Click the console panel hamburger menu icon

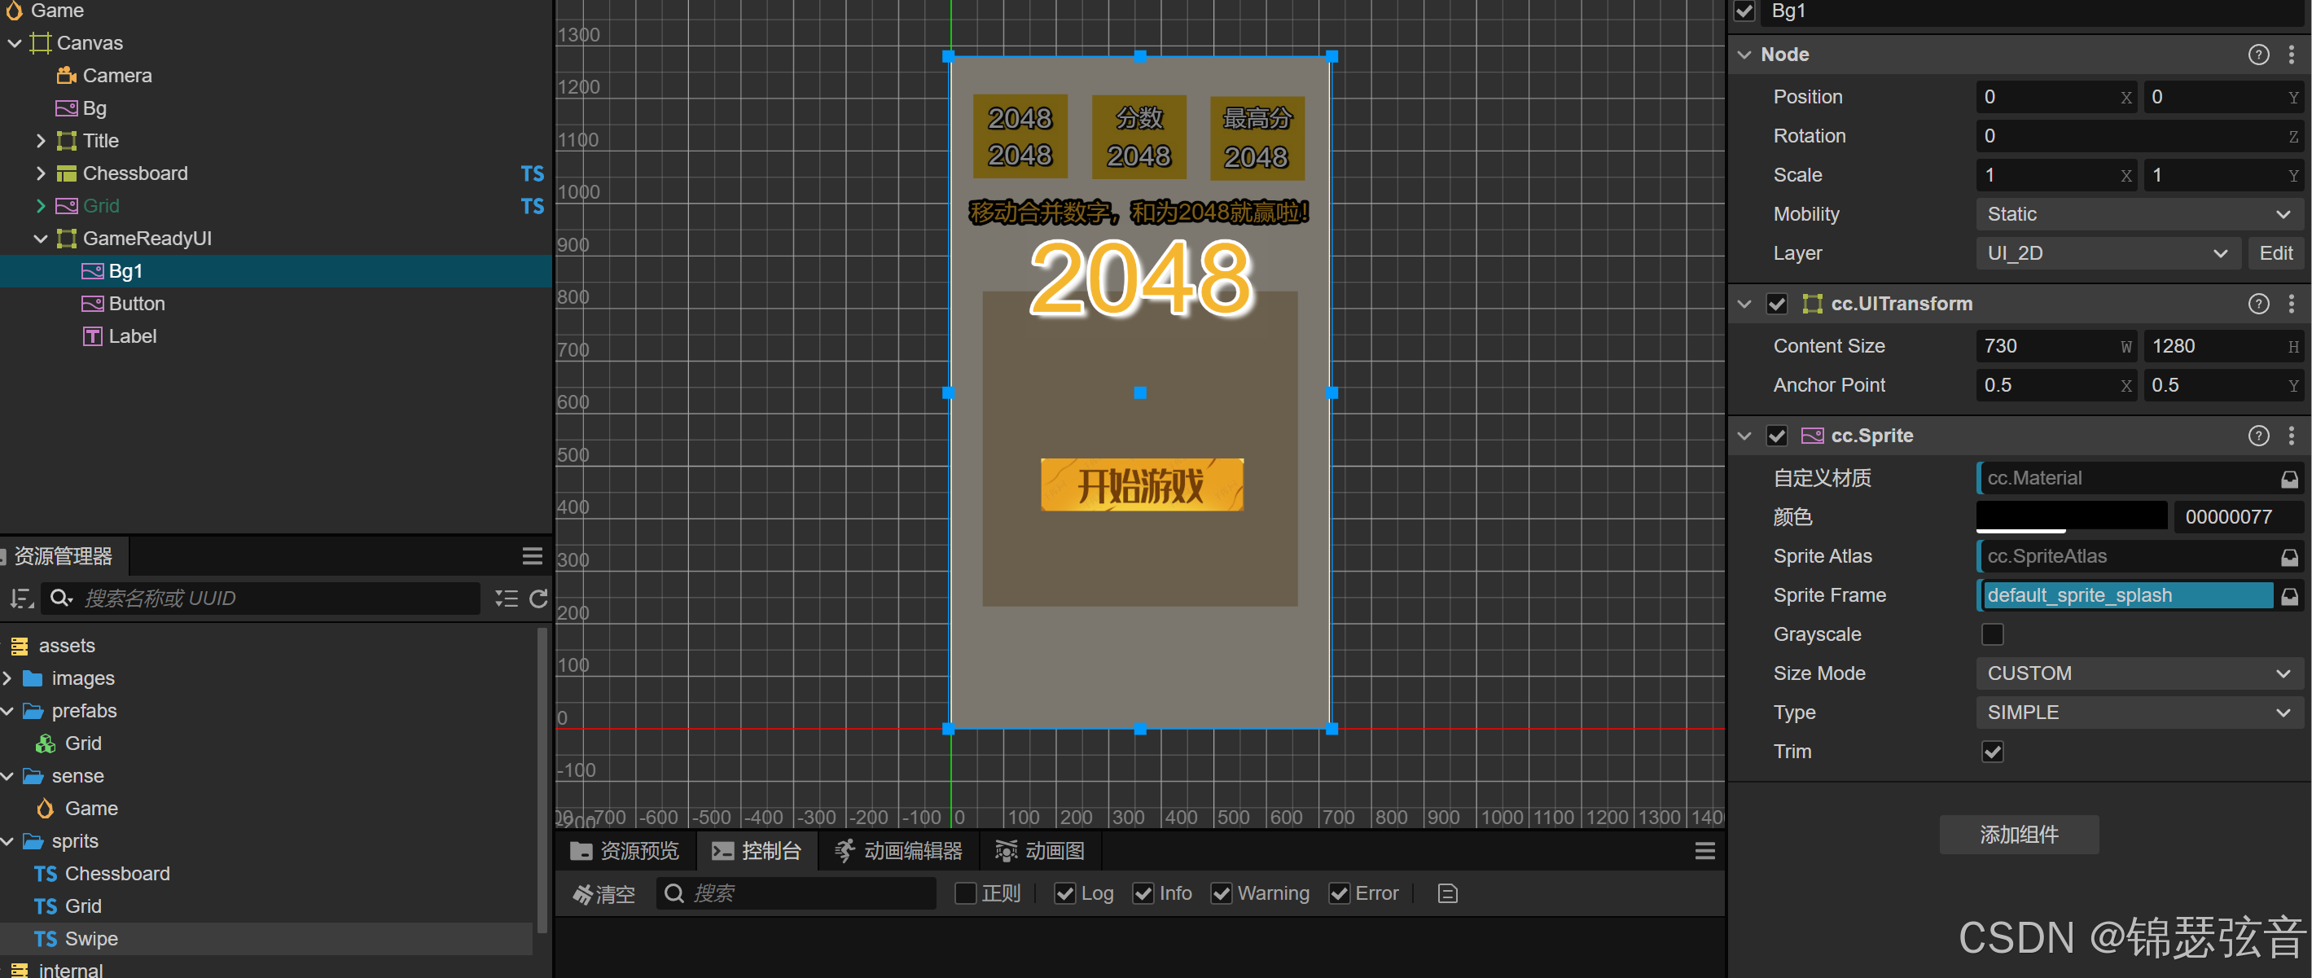(x=1704, y=851)
